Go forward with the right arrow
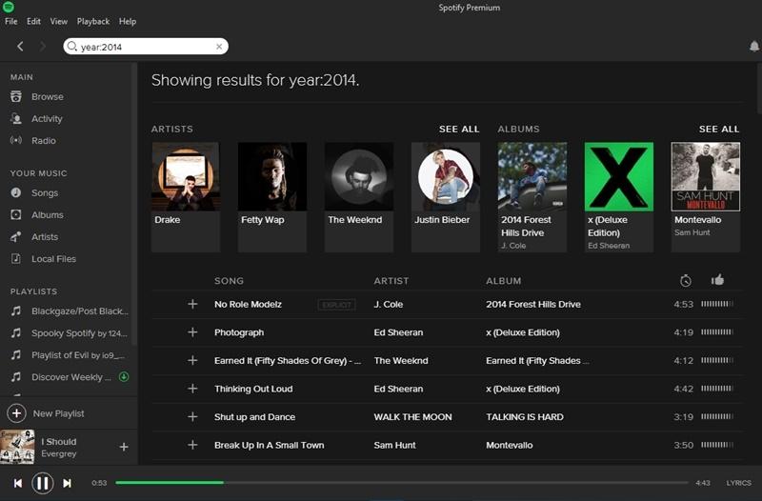 [43, 46]
